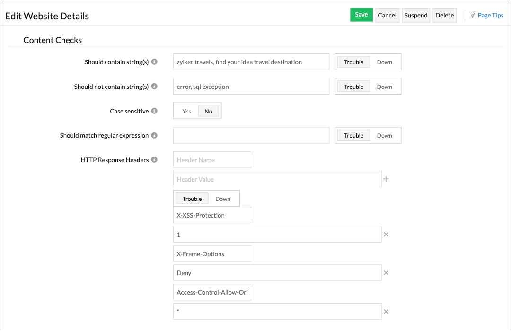Viewport: 511px width, 331px height.
Task: Enable case sensitive matching with Yes
Action: 186,111
